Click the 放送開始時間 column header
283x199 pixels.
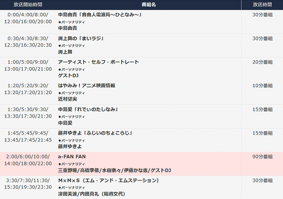(28, 5)
